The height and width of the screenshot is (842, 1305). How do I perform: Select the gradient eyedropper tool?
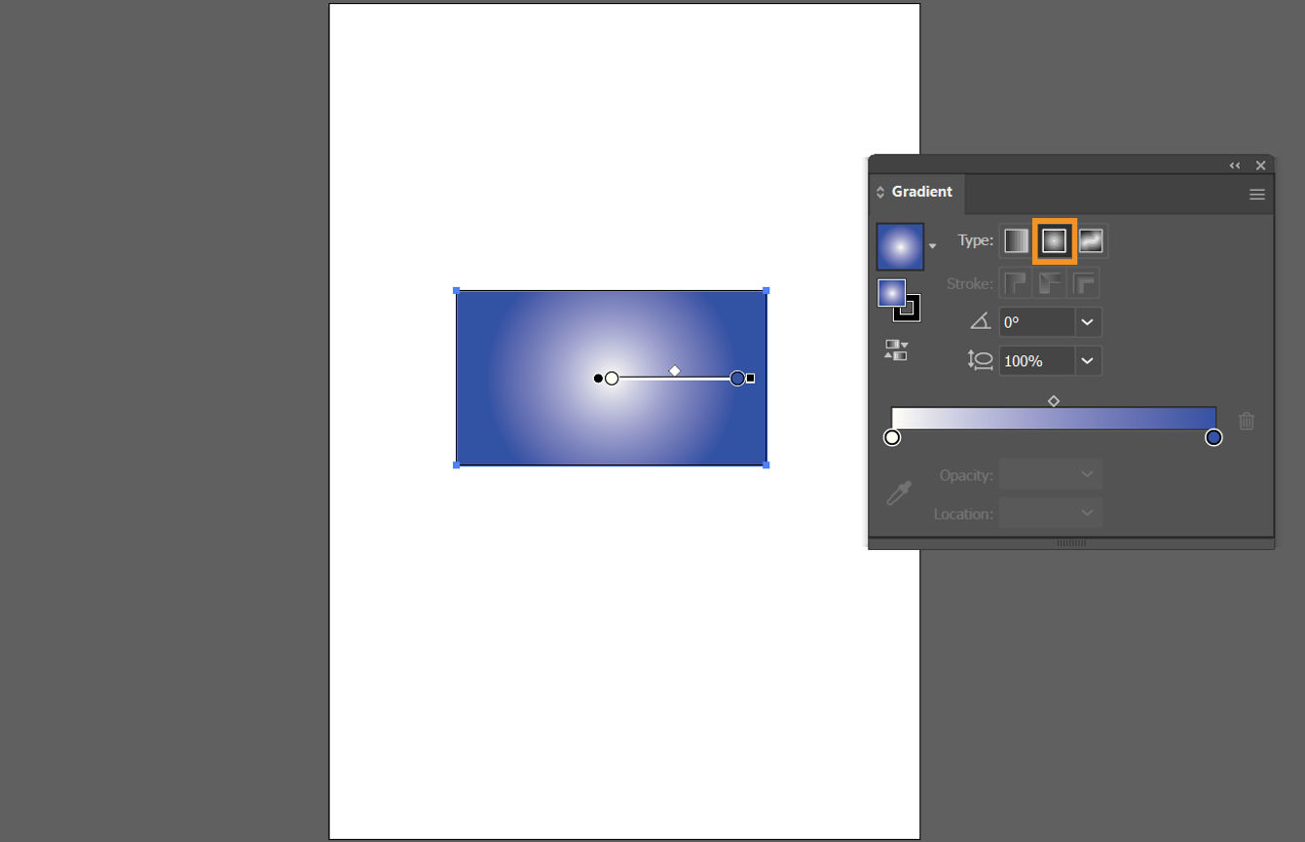tap(898, 493)
